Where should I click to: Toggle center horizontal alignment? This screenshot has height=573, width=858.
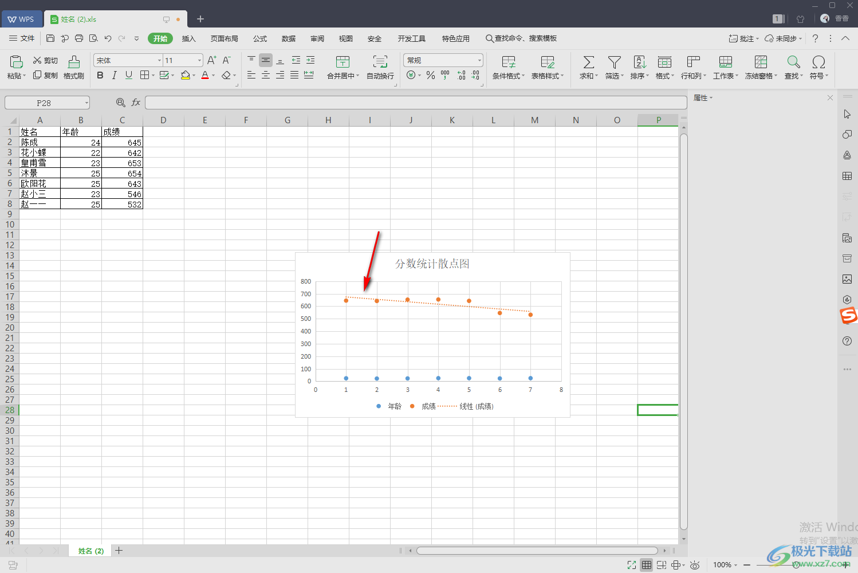coord(266,75)
